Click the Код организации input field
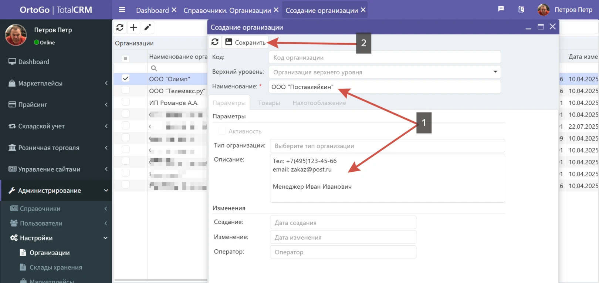The image size is (599, 283). [385, 57]
